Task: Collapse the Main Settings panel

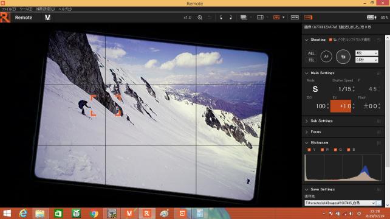Action: pos(306,73)
